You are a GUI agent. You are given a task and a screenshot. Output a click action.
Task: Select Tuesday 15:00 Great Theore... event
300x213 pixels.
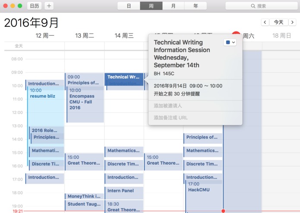(x=84, y=162)
